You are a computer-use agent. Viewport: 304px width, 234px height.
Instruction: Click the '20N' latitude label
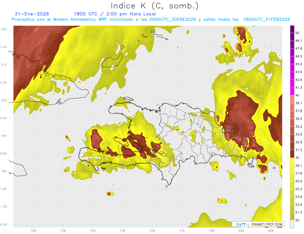tap(4, 100)
